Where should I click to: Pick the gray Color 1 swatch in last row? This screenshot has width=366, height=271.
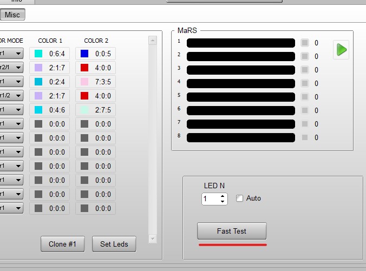38,208
